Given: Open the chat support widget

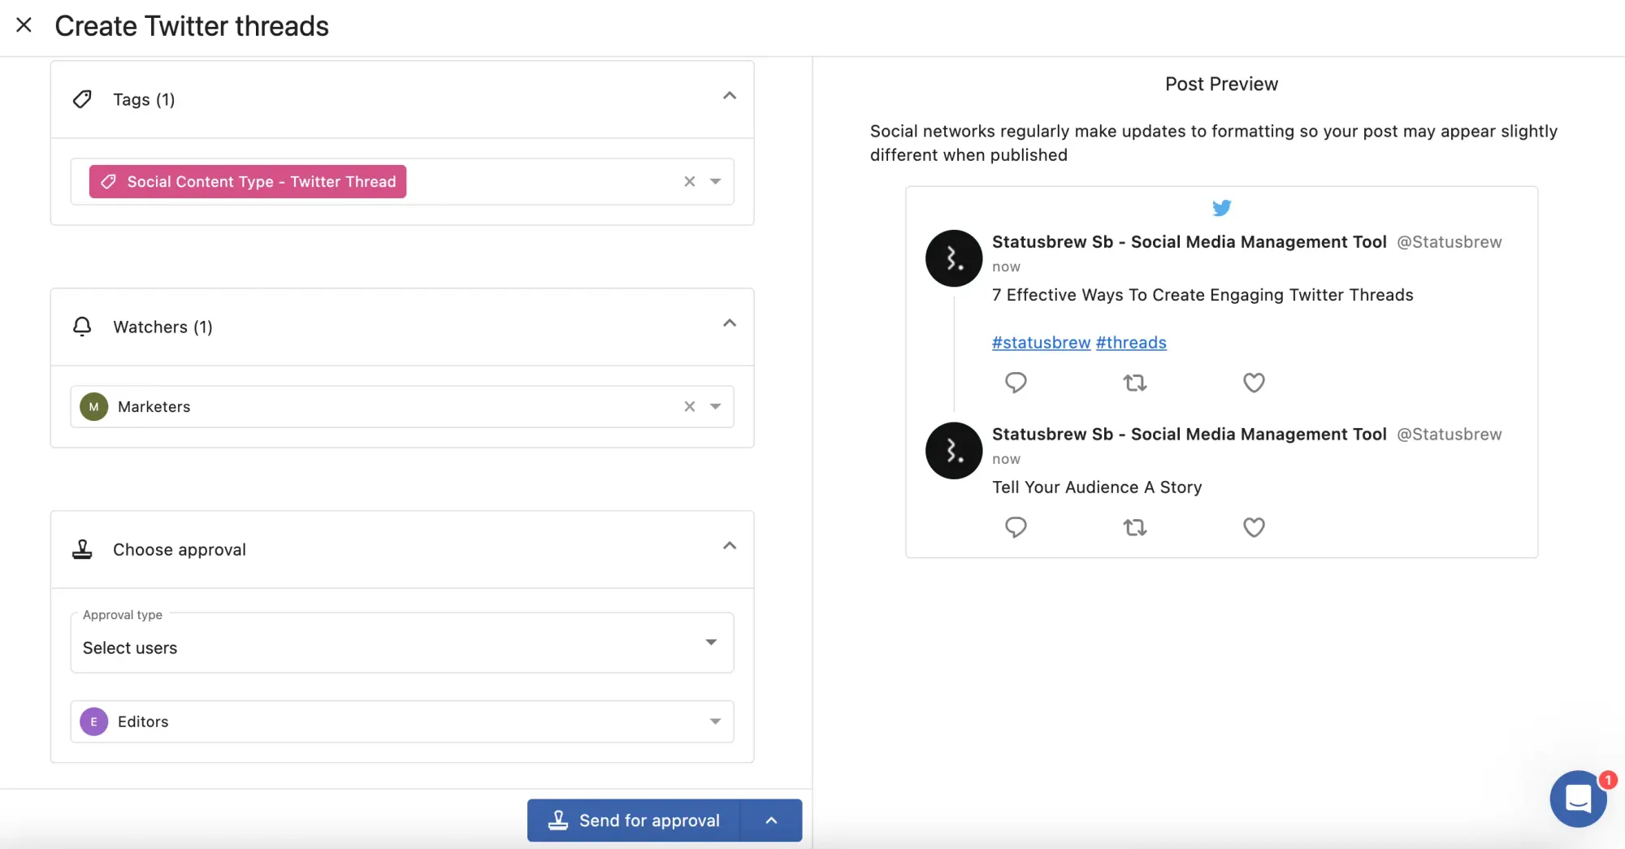Looking at the screenshot, I should [1578, 799].
